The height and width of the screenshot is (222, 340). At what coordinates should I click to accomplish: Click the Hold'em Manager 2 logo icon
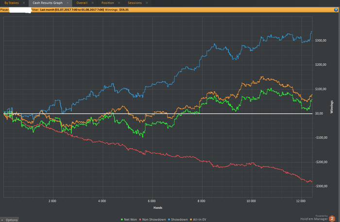332,219
